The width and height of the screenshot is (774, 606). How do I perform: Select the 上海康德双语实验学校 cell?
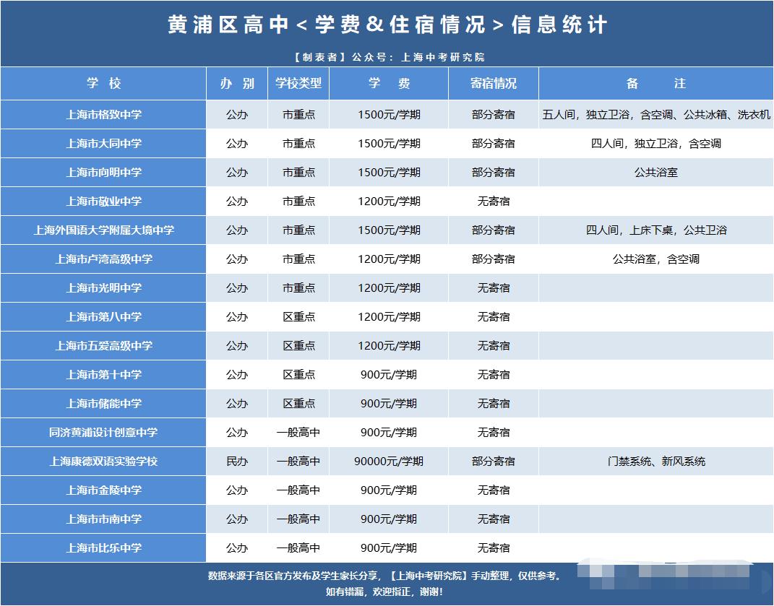coord(103,462)
